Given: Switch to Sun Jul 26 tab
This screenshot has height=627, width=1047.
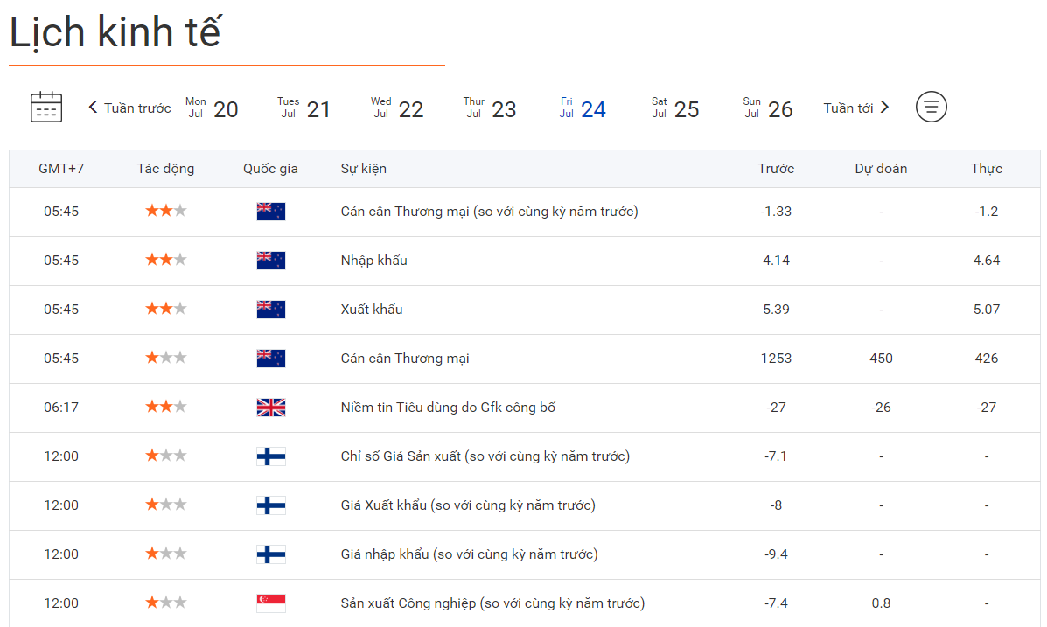Looking at the screenshot, I should click(x=768, y=108).
